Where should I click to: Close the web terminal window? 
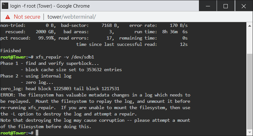coord(244,6)
